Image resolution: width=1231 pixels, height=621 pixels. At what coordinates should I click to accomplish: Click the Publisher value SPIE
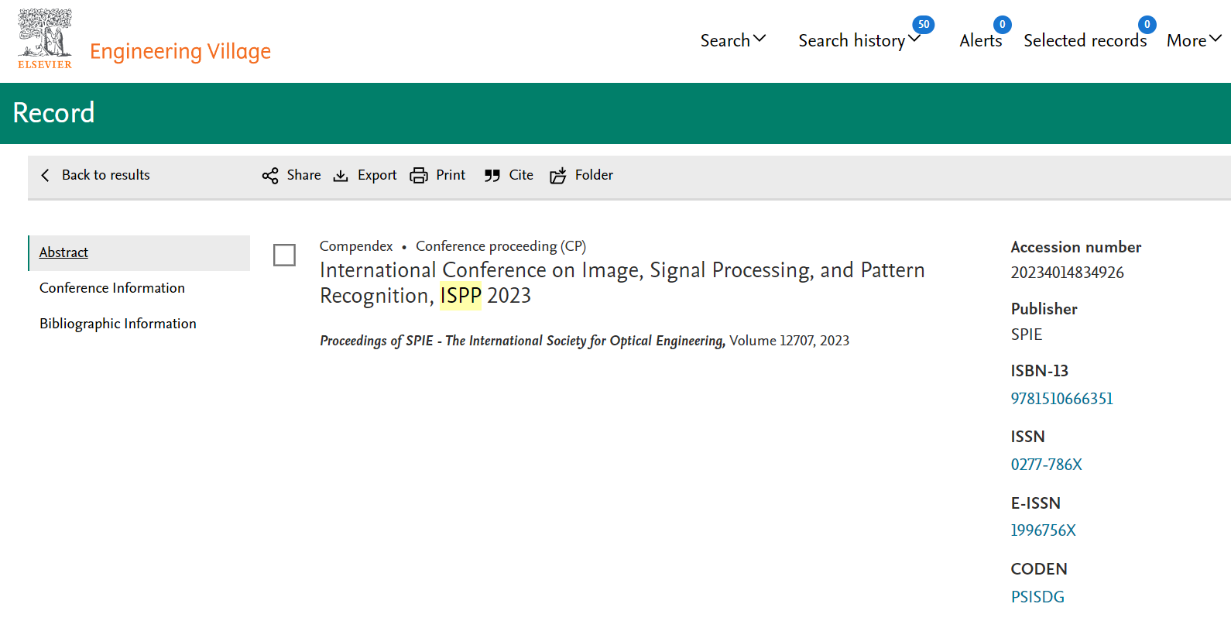coord(1027,335)
